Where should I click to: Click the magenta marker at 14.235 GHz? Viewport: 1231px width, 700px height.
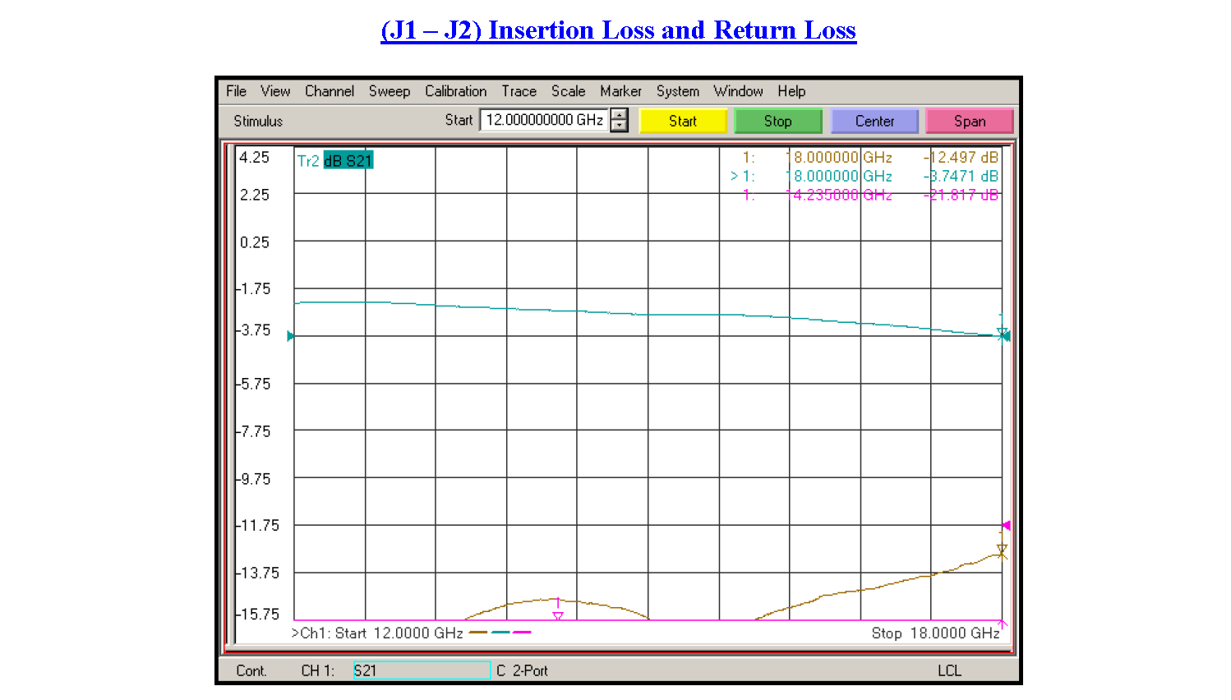point(558,615)
